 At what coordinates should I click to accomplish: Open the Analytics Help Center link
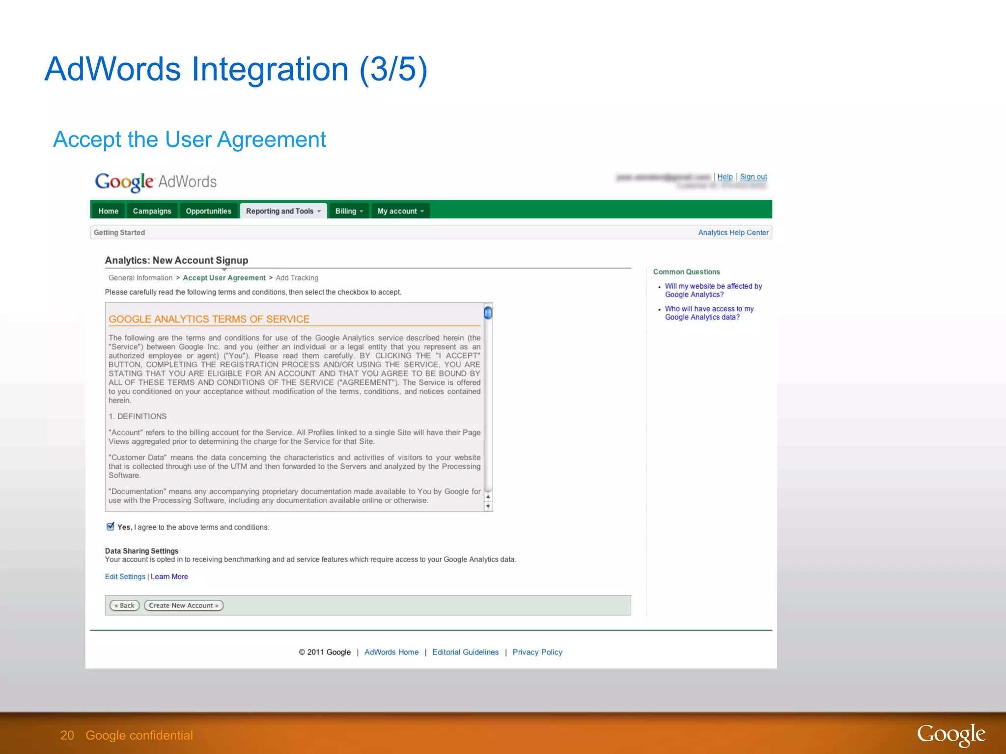733,233
